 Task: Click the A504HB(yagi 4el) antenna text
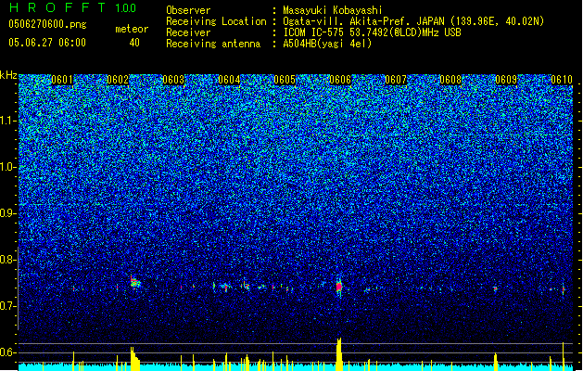tap(327, 44)
